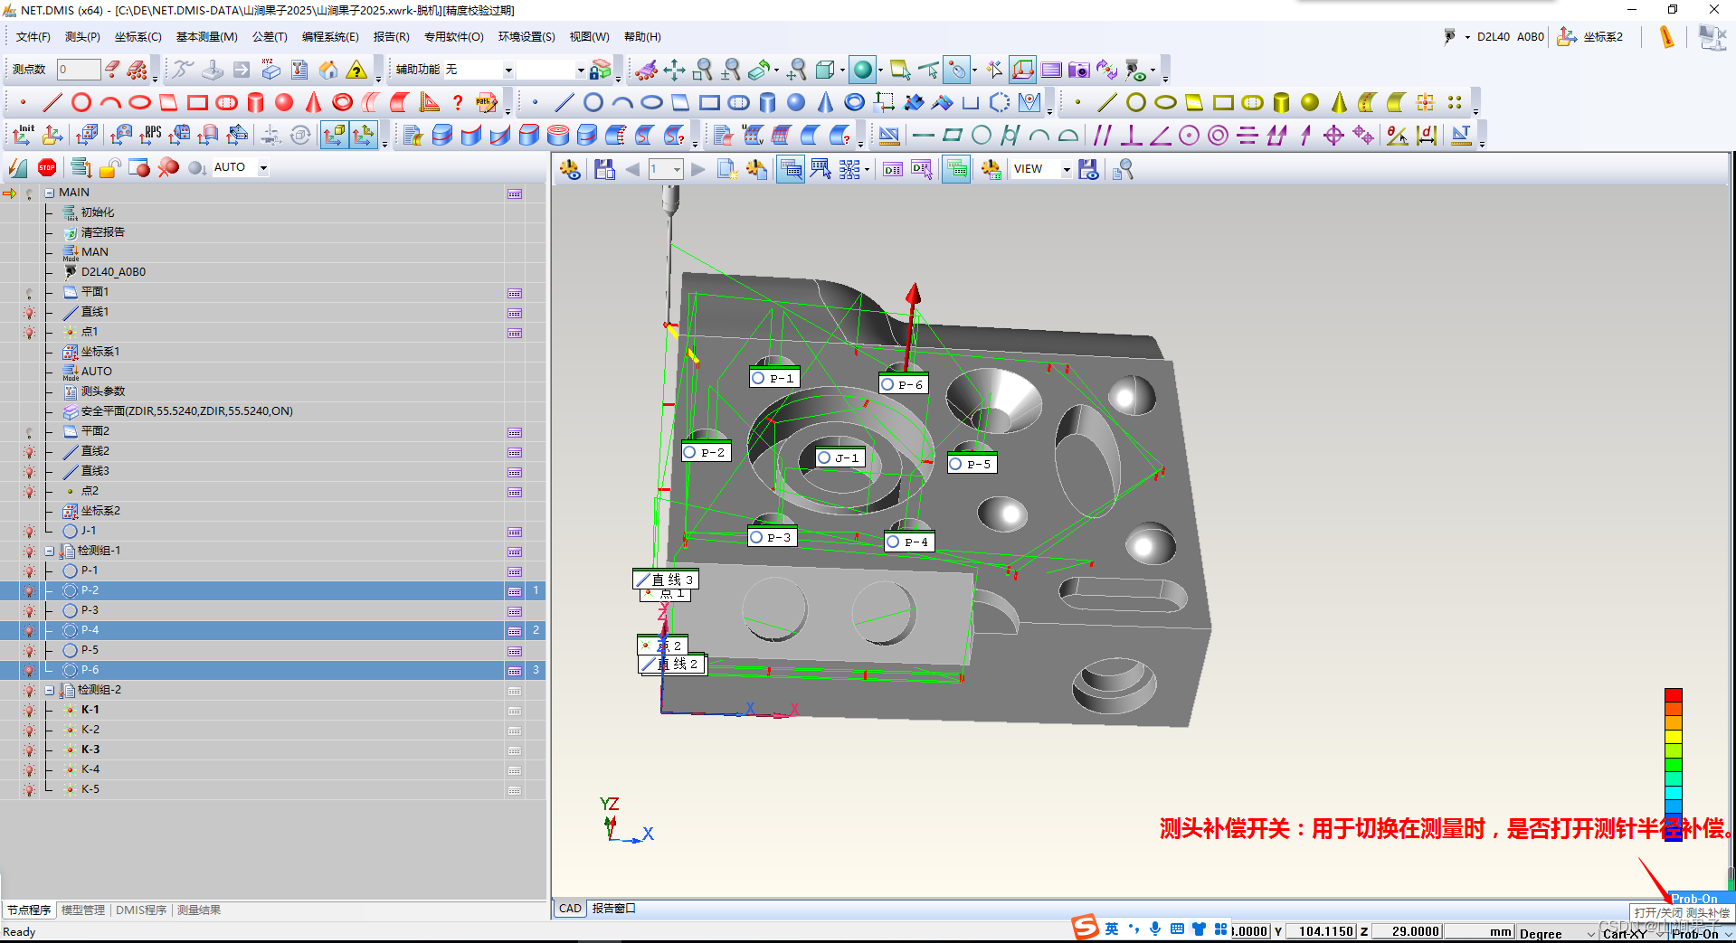Toggle the lamp icon beside J-1

29,531
